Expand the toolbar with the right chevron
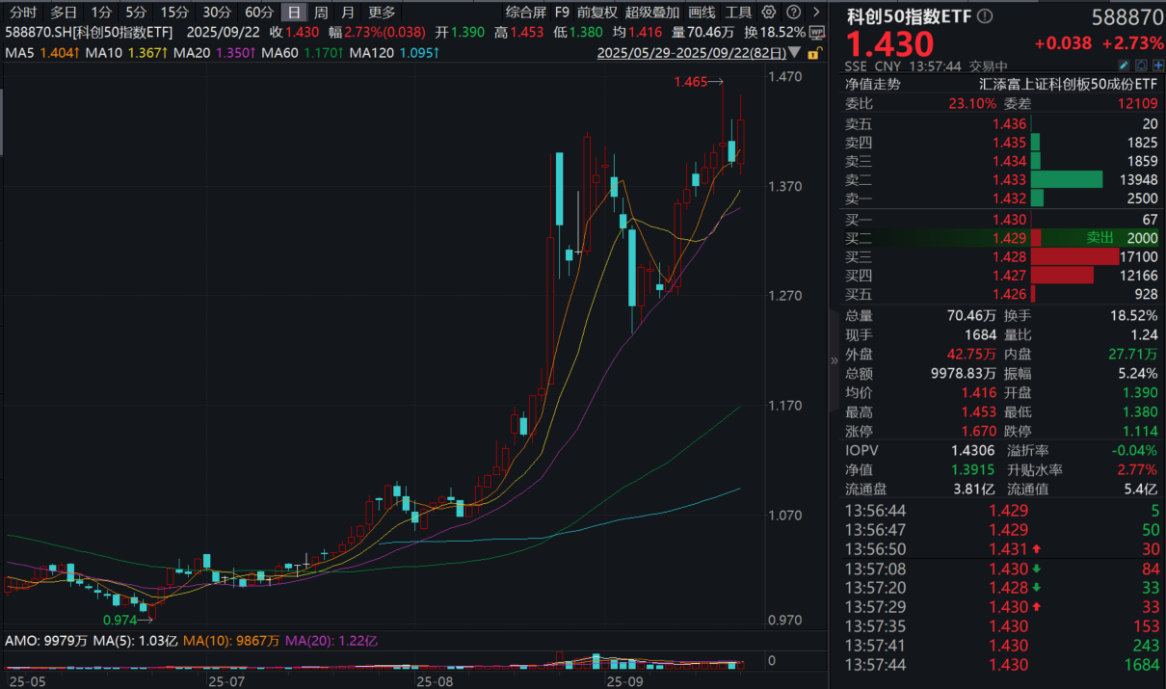Viewport: 1166px width, 689px height. (816, 13)
